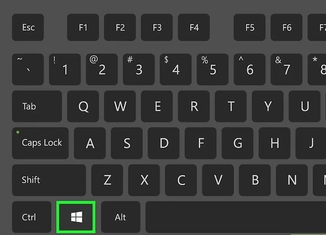Click the letter V key

(x=218, y=180)
